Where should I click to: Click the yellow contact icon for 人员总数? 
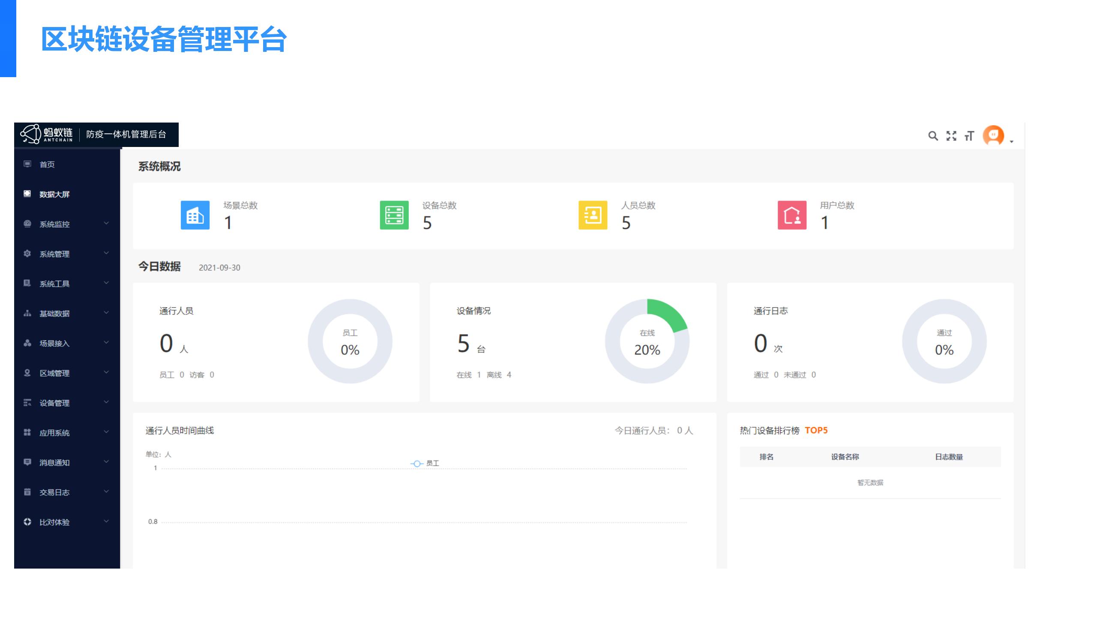point(593,215)
